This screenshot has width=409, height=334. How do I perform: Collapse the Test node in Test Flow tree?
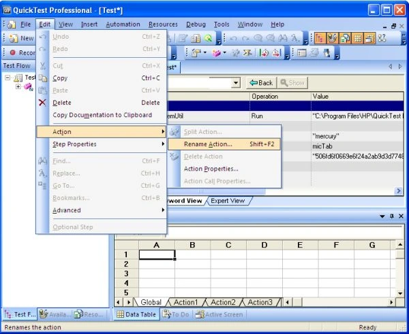7,78
